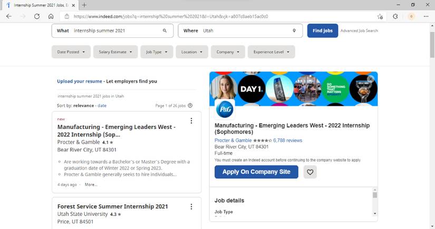Click 'Price, UT 84501' location text
The width and height of the screenshot is (435, 229).
[75, 222]
